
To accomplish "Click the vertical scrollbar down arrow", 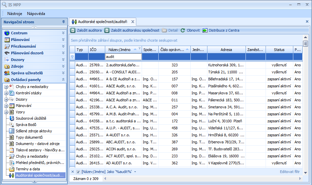I will click(x=305, y=173).
